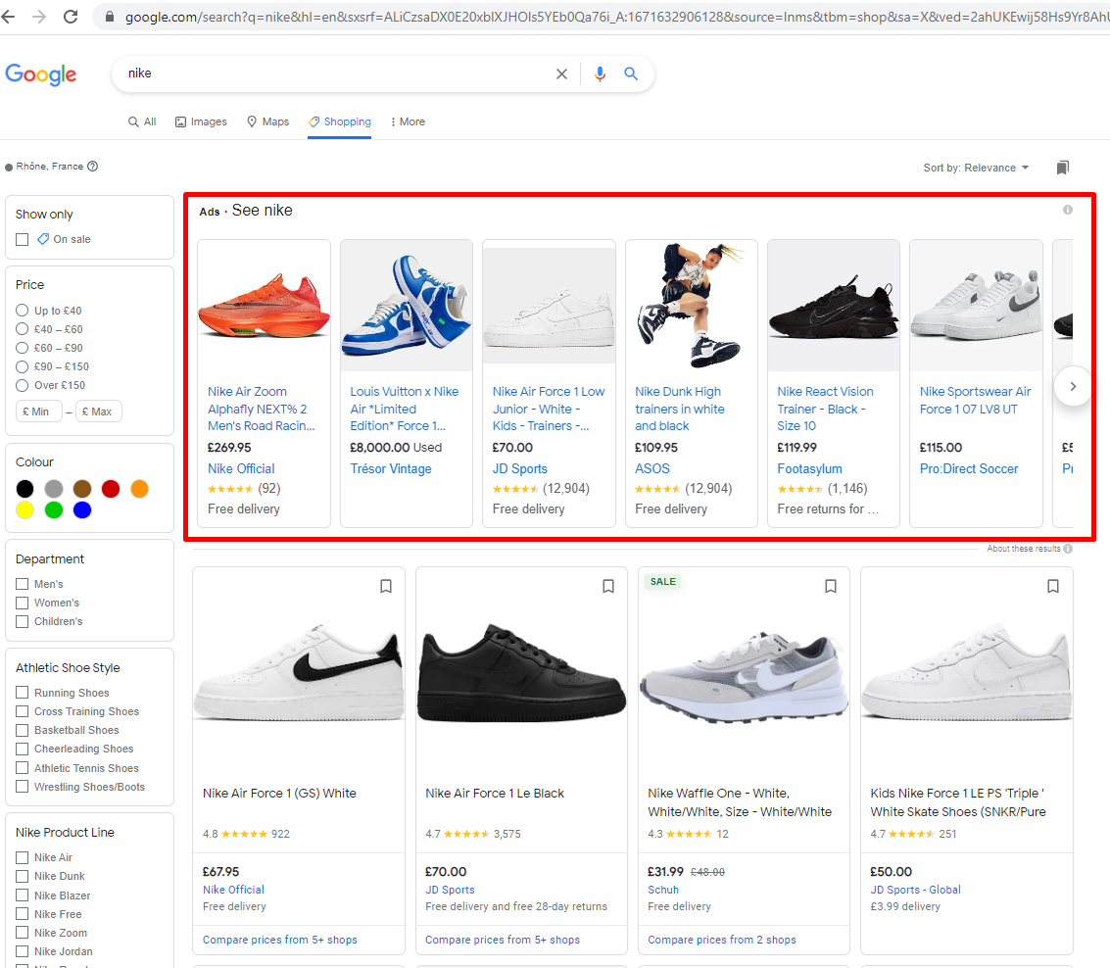Select the £90 – £150 price option
The width and height of the screenshot is (1110, 968).
pos(22,366)
